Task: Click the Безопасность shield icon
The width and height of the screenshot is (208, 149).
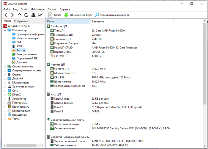Action: pos(9,107)
